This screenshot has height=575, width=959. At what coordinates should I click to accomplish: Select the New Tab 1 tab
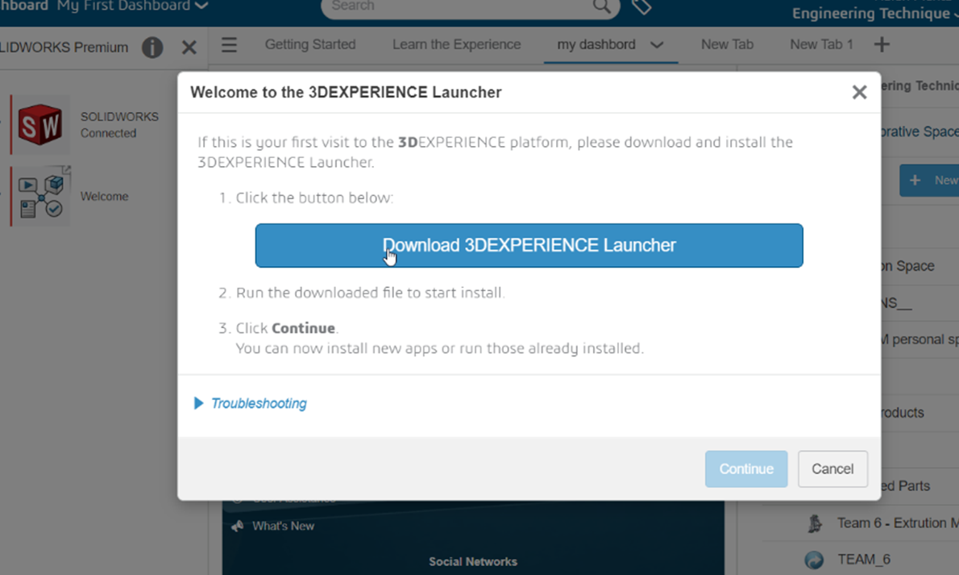pyautogui.click(x=821, y=45)
